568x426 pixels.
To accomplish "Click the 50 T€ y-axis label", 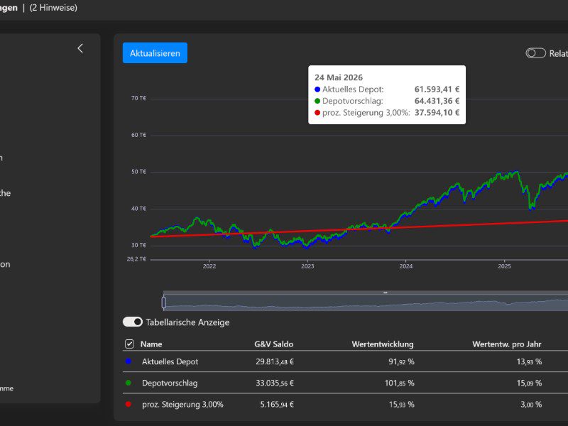I will pos(138,172).
